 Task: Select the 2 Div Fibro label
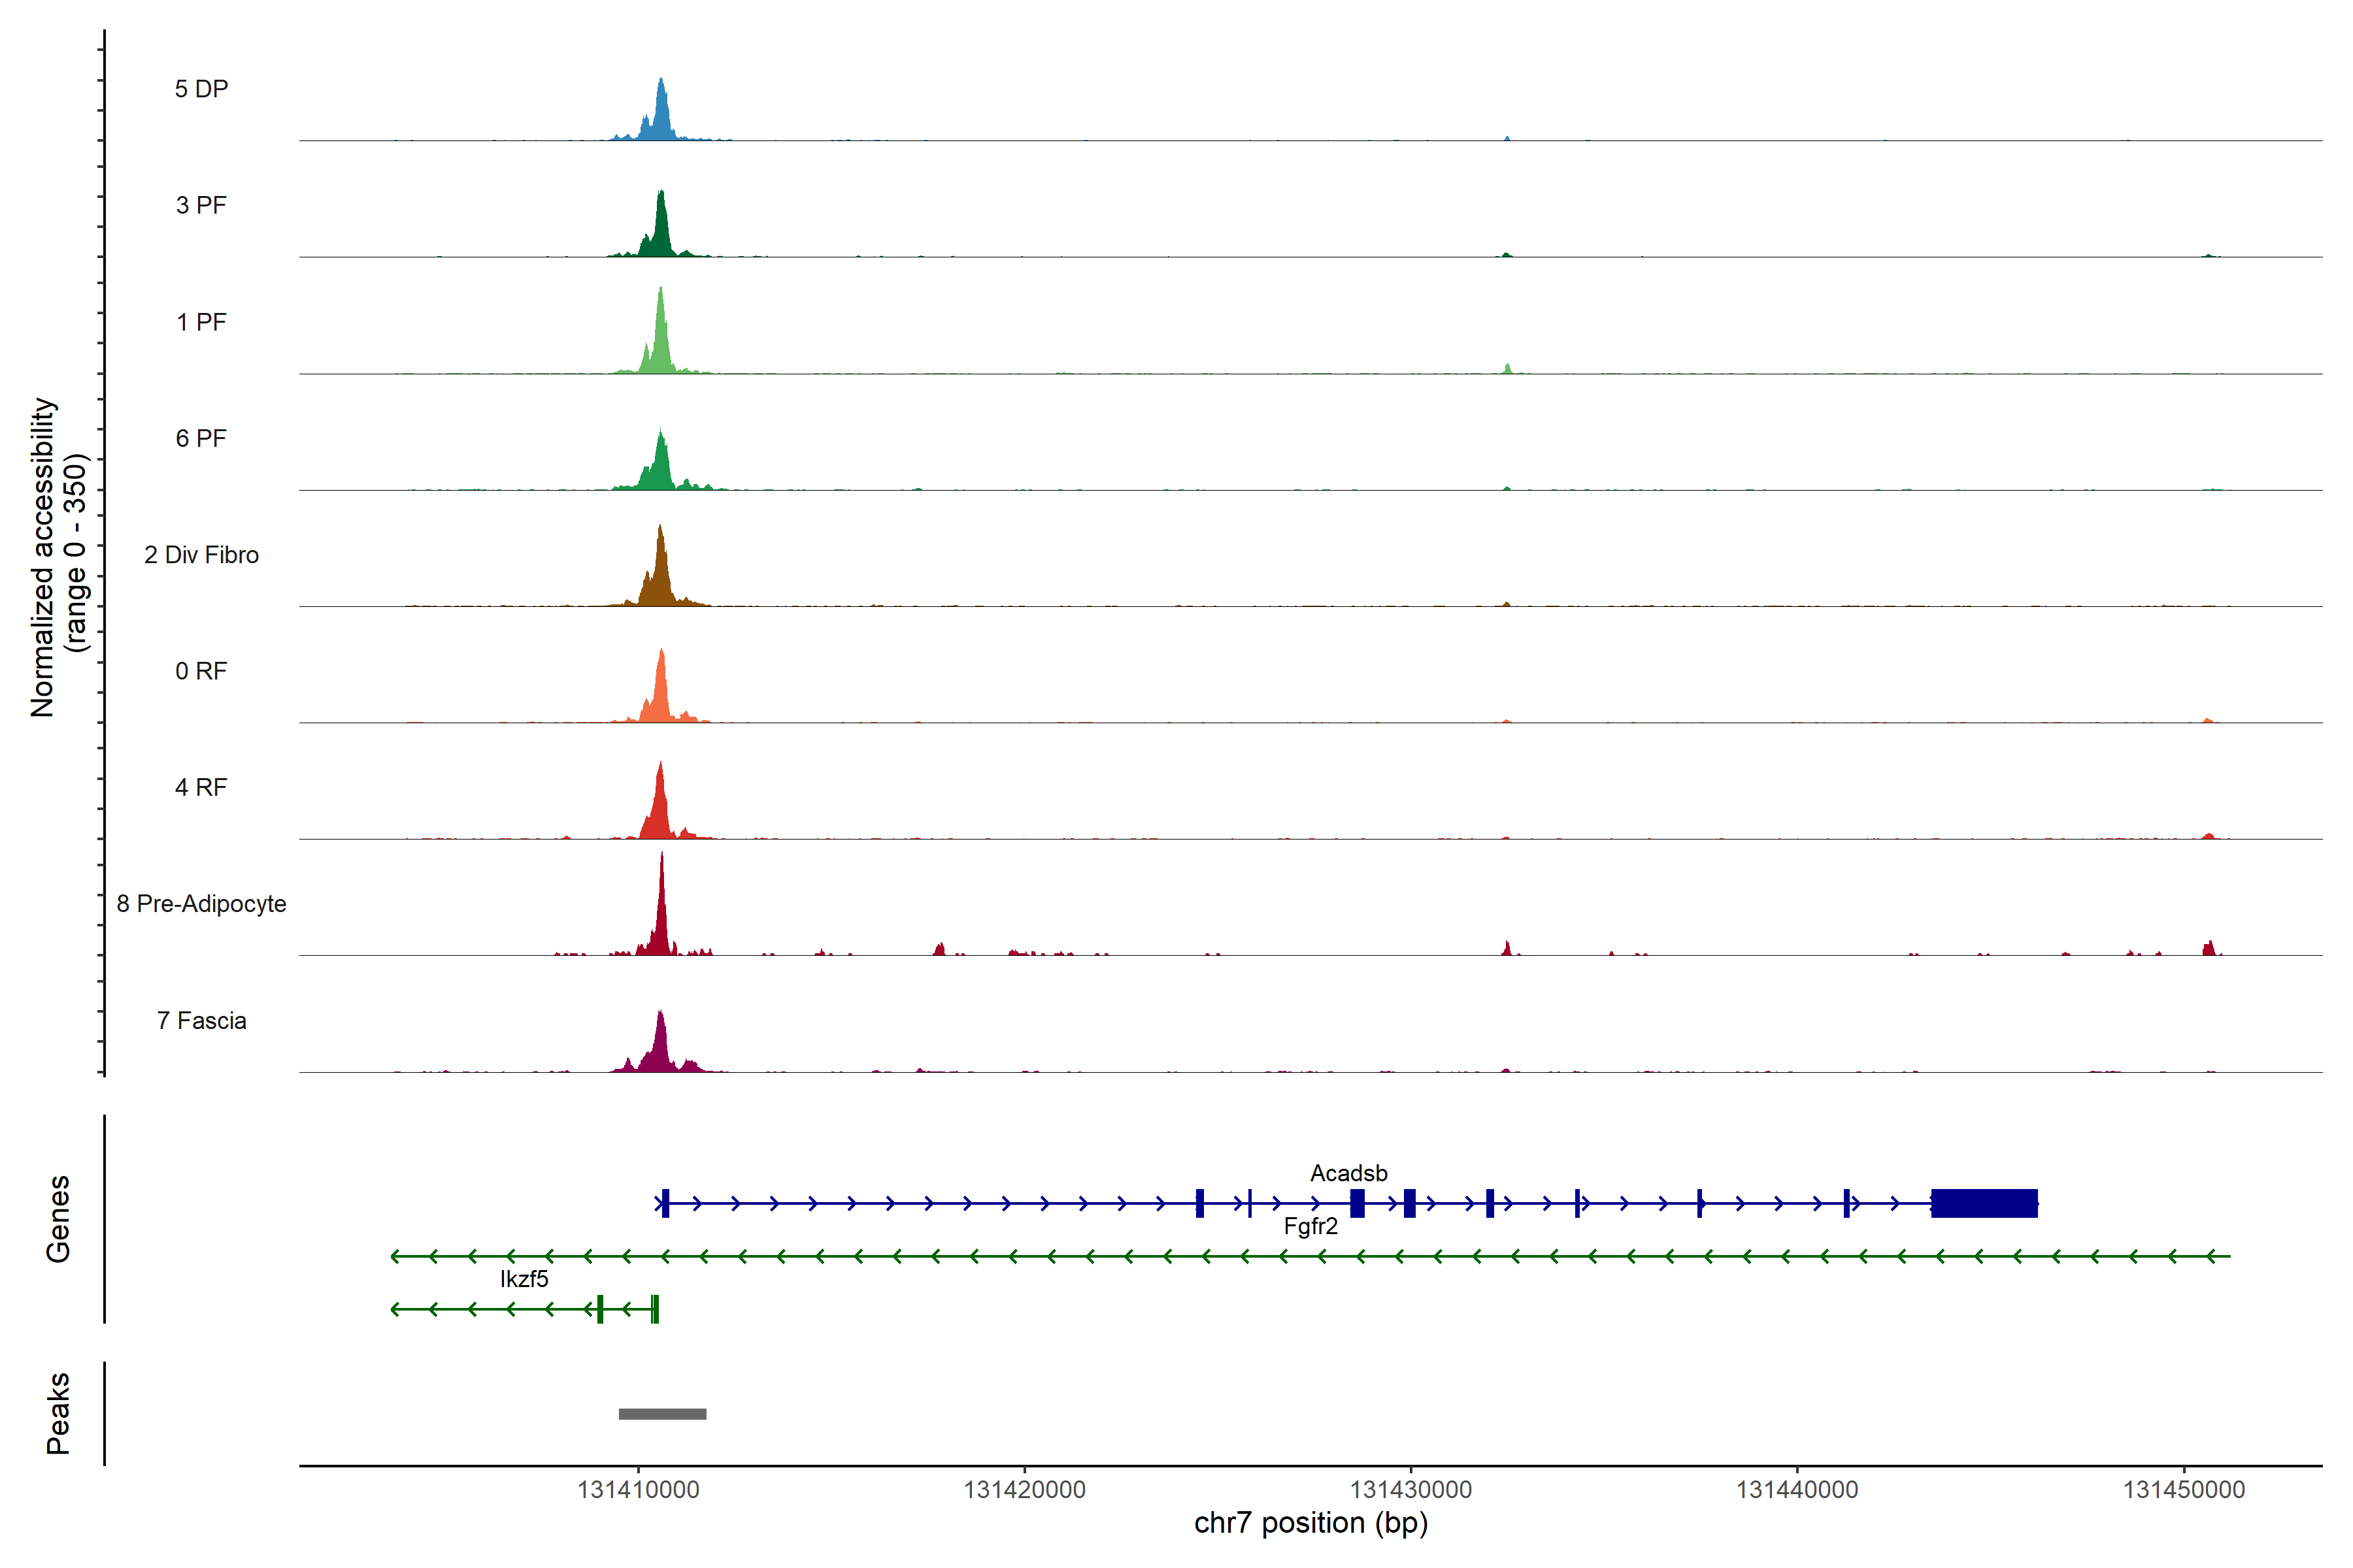(x=201, y=555)
